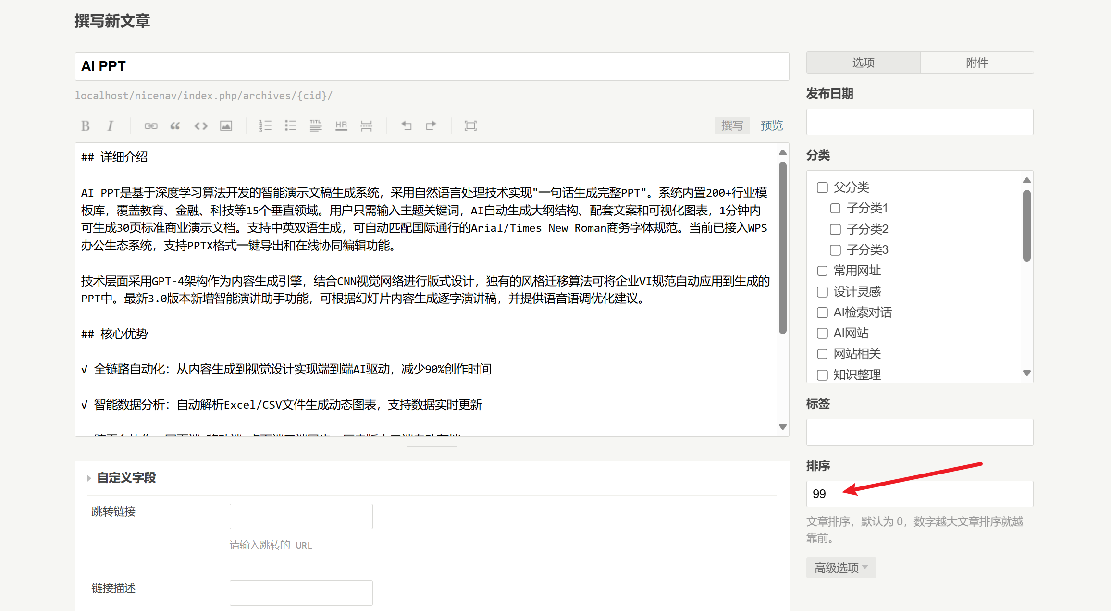The image size is (1111, 611).
Task: Collapse the 自定义字段 section triangle
Action: (x=89, y=478)
